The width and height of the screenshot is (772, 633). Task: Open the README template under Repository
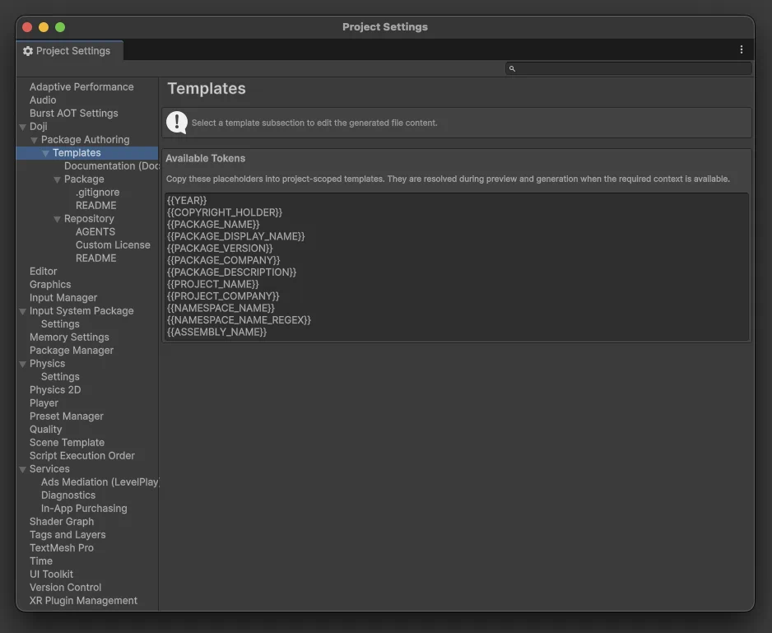(96, 258)
